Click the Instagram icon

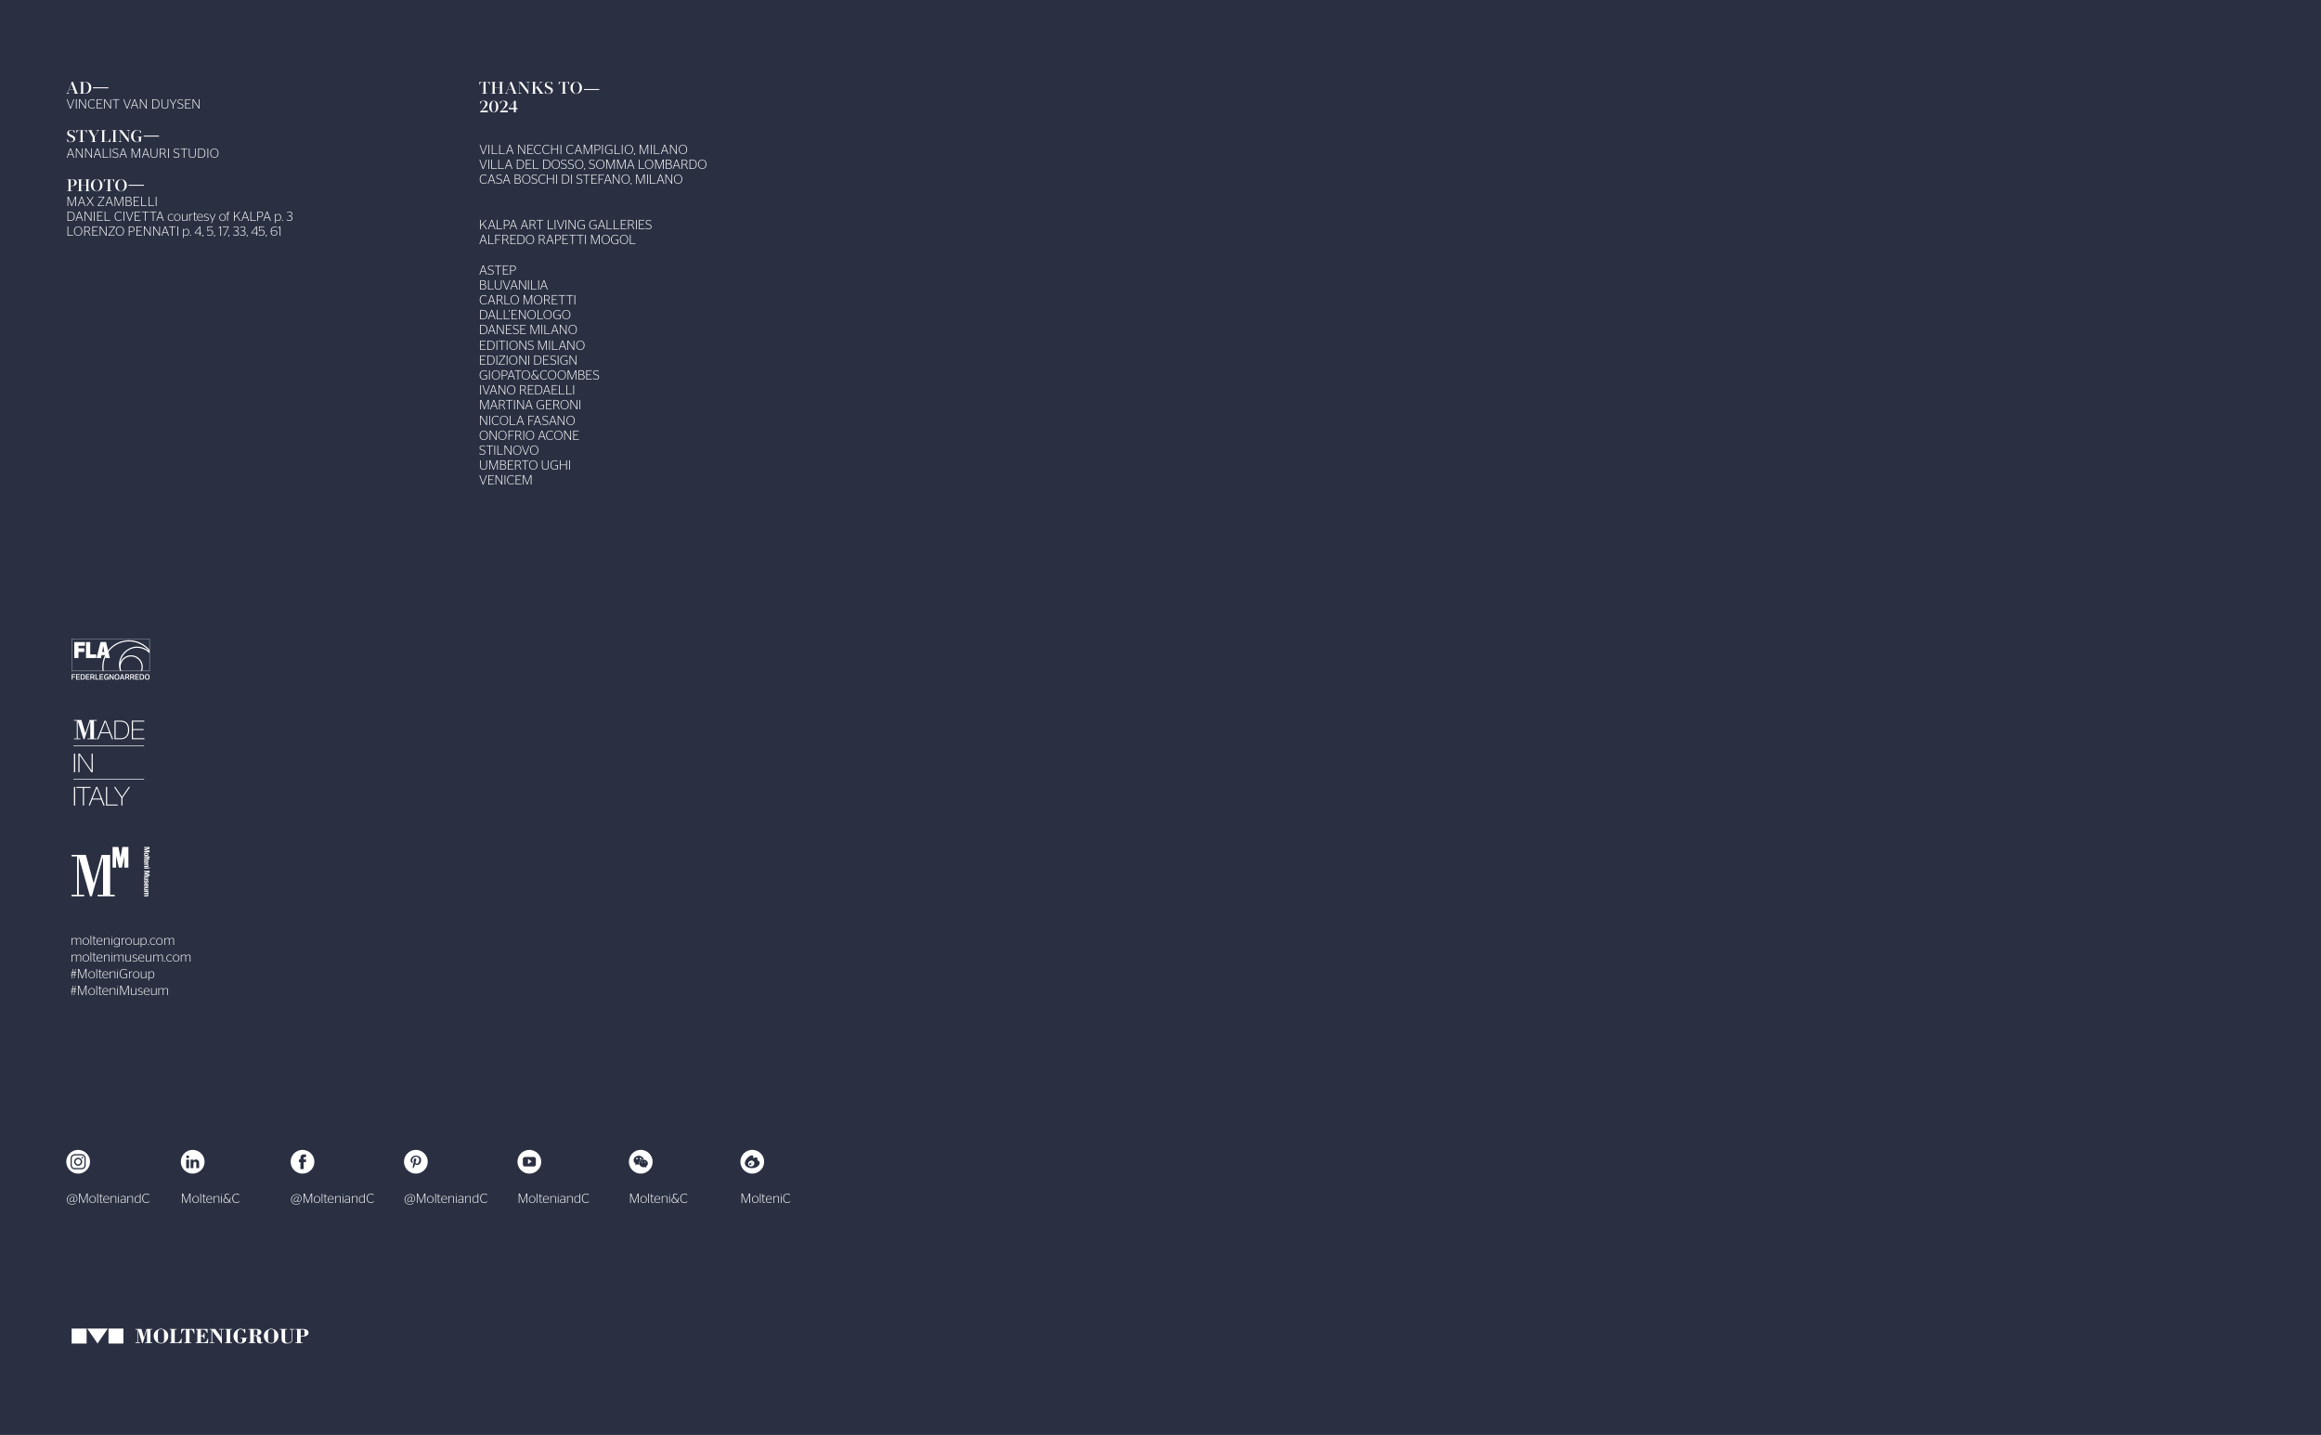tap(78, 1162)
